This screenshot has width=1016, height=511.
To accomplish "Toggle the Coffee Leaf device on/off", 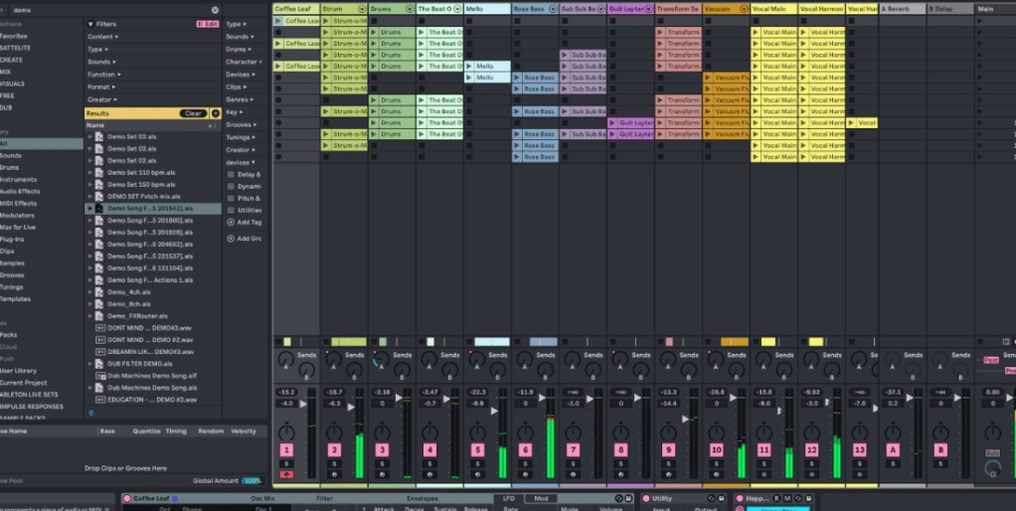I will [127, 498].
